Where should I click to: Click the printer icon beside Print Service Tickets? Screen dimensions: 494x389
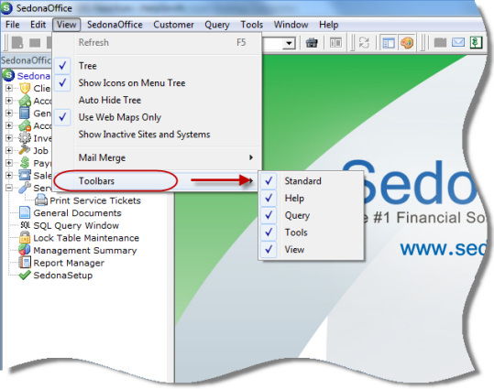coord(41,200)
